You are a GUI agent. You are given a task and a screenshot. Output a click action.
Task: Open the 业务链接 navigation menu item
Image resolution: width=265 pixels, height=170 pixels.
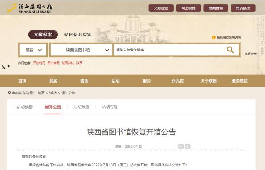pos(240,81)
